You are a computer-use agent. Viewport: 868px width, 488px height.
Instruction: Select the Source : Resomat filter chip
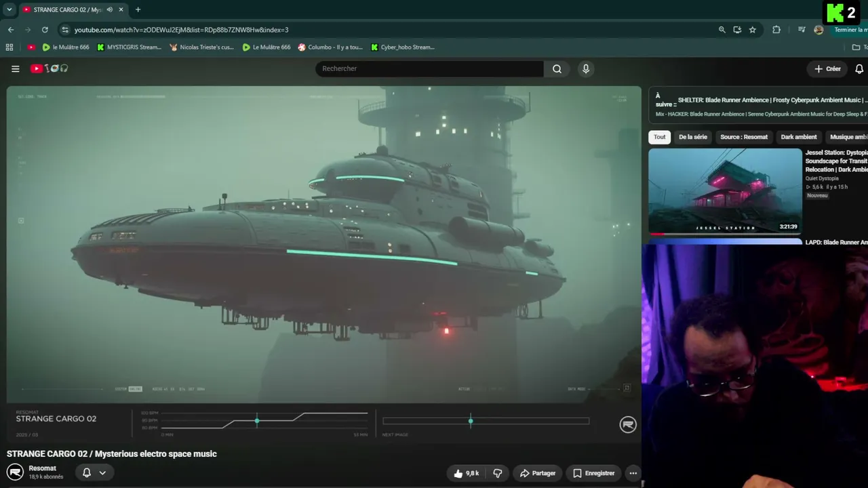pos(744,137)
